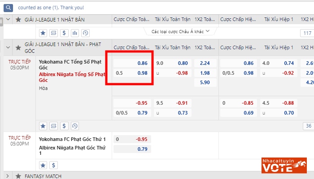The height and width of the screenshot is (179, 314).
Task: Collapse the GIẢI J-LEAGUE 1 NHẬT BẢN section chevron
Action: pos(8,20)
